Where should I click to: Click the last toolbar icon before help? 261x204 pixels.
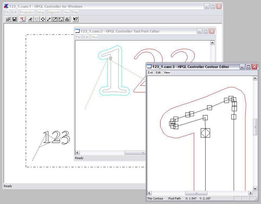click(x=67, y=19)
